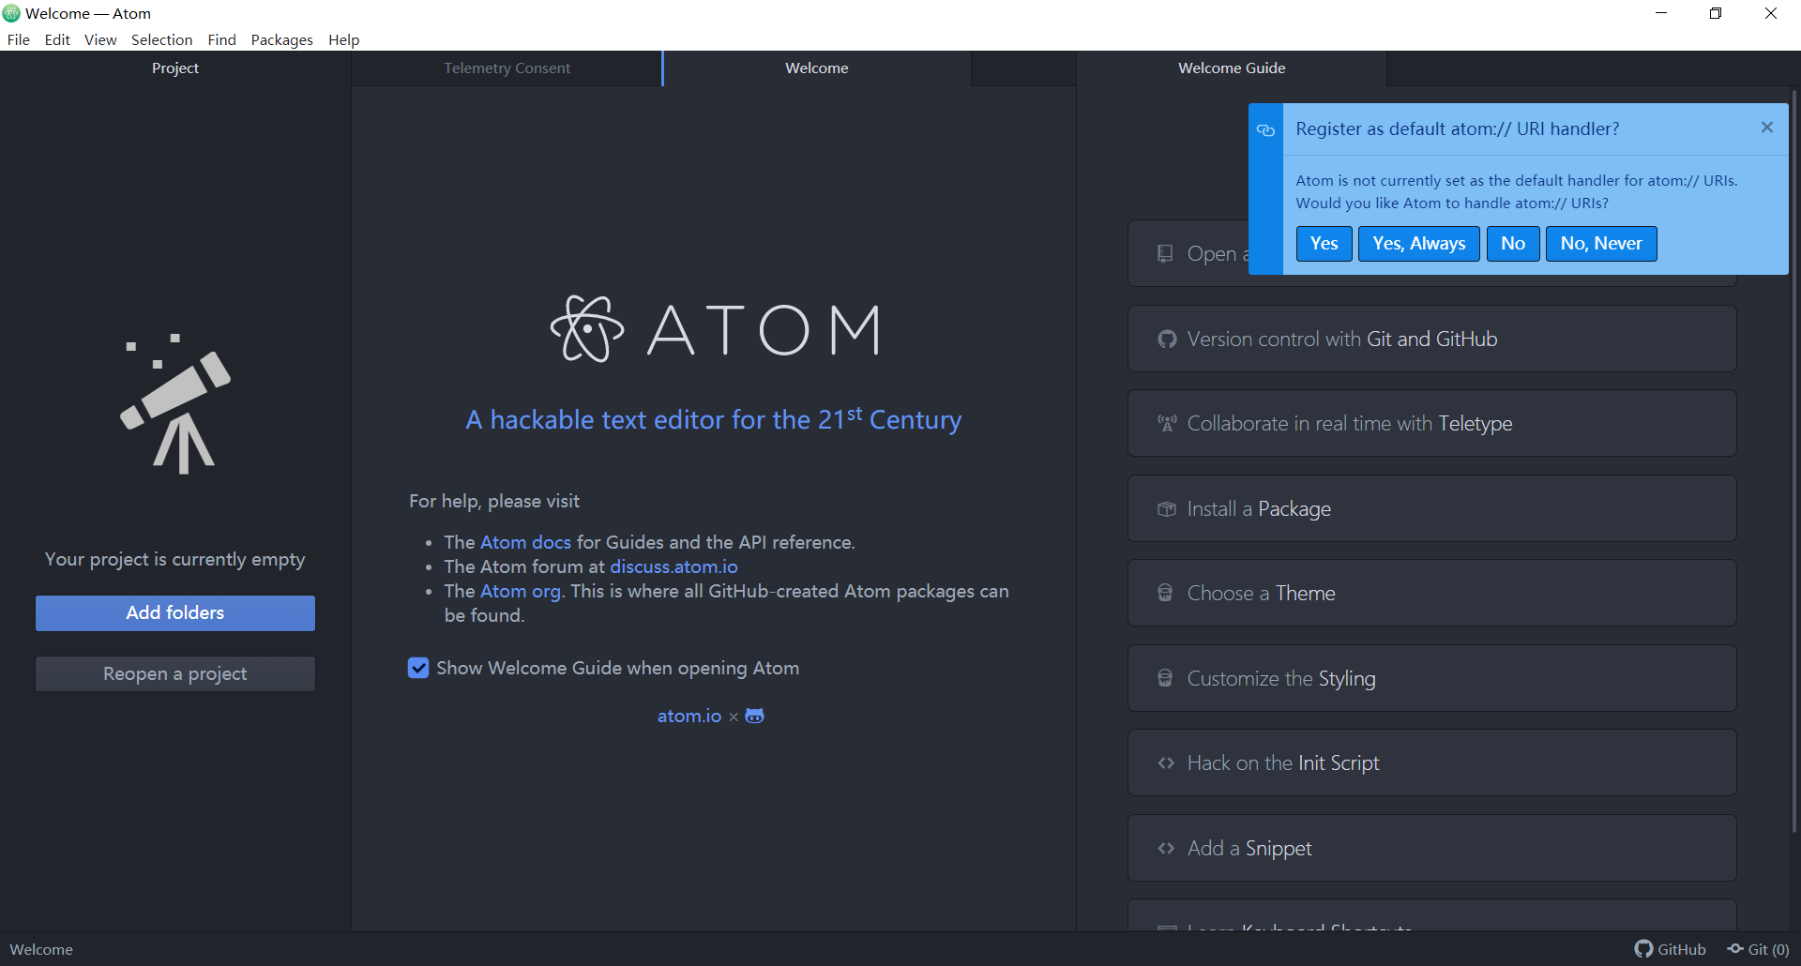1801x966 pixels.
Task: Click the Welcome file name in the status bar
Action: [41, 949]
